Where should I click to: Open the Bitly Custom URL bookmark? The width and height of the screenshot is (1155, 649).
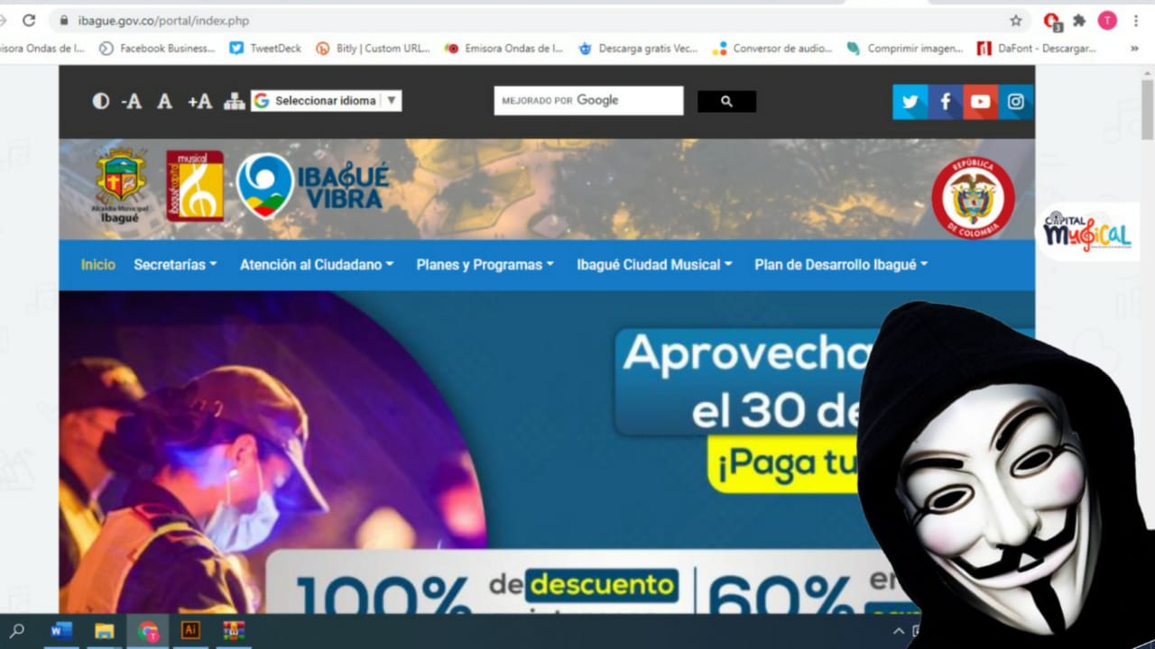pyautogui.click(x=373, y=49)
